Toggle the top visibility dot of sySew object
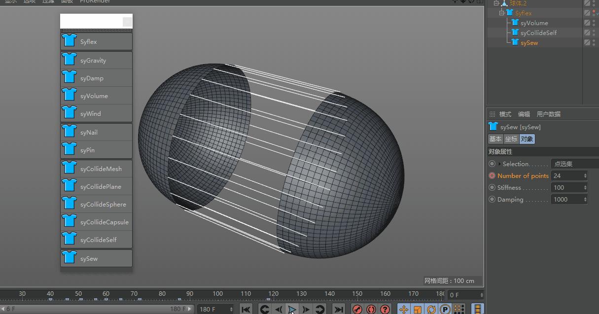Screen dimensions: 599x314 pos(593,41)
